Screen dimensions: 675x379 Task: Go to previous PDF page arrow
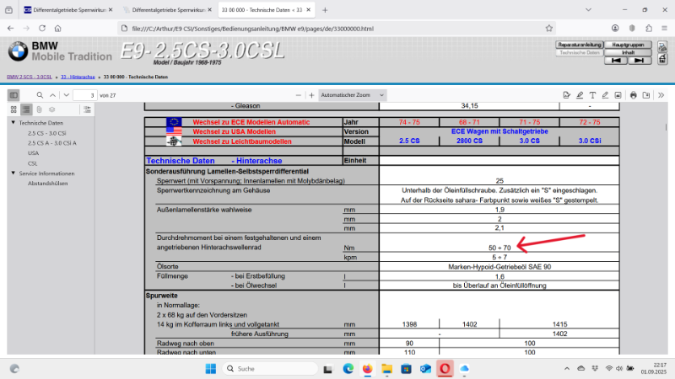click(x=54, y=95)
